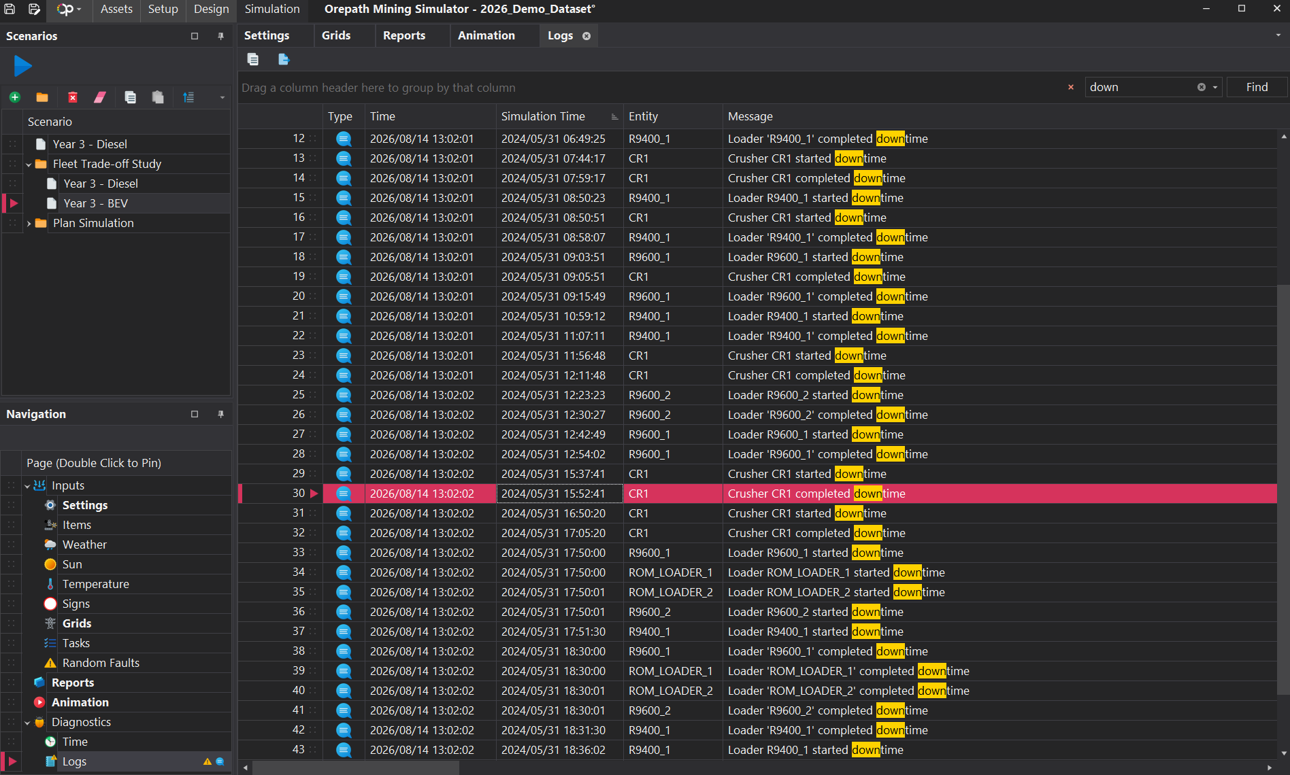Screen dimensions: 1290x775
Task: Select the Year 3 - BEV scenario
Action: pos(95,203)
